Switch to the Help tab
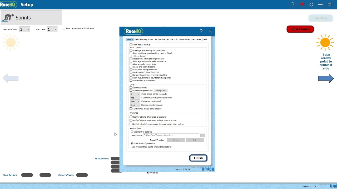Viewport: 337px width, 189px height. tap(205, 39)
